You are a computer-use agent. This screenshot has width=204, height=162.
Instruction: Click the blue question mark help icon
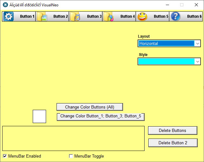(x=175, y=16)
